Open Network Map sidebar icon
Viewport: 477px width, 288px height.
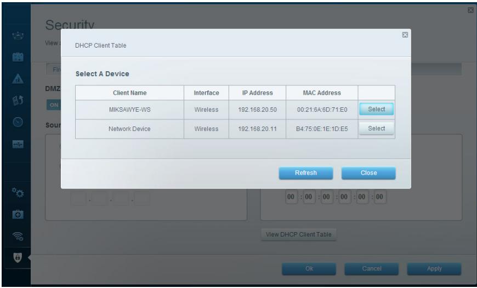[x=18, y=36]
